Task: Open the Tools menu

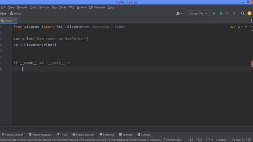Action: tap(63, 7)
